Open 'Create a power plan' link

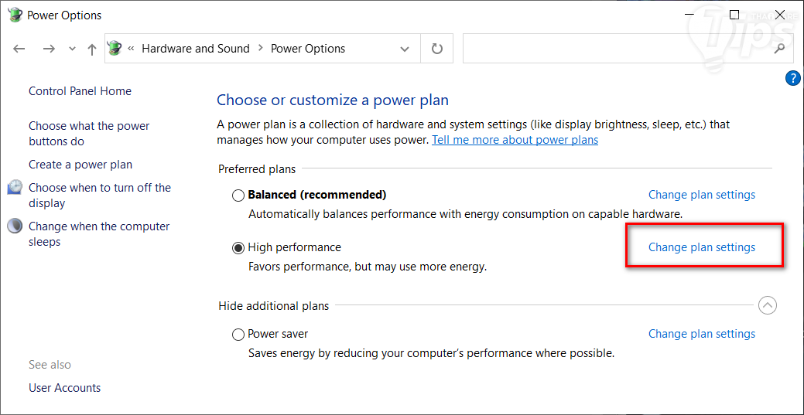pos(80,165)
